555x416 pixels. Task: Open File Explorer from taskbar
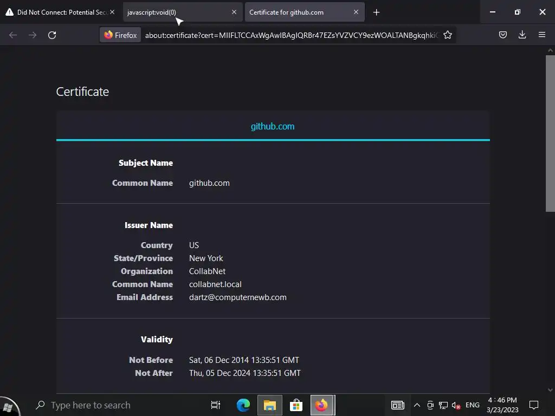pyautogui.click(x=270, y=405)
